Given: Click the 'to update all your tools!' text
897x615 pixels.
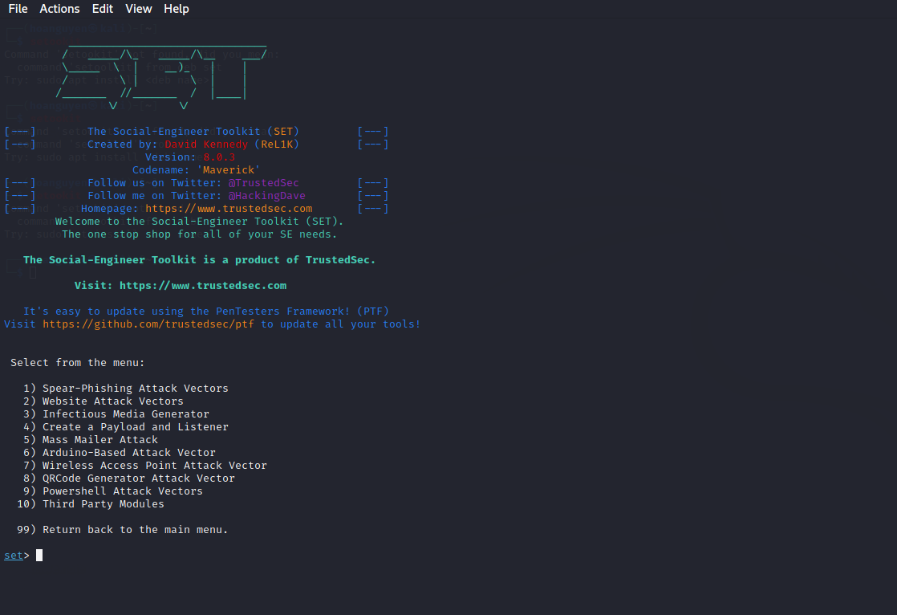Looking at the screenshot, I should click(x=341, y=324).
